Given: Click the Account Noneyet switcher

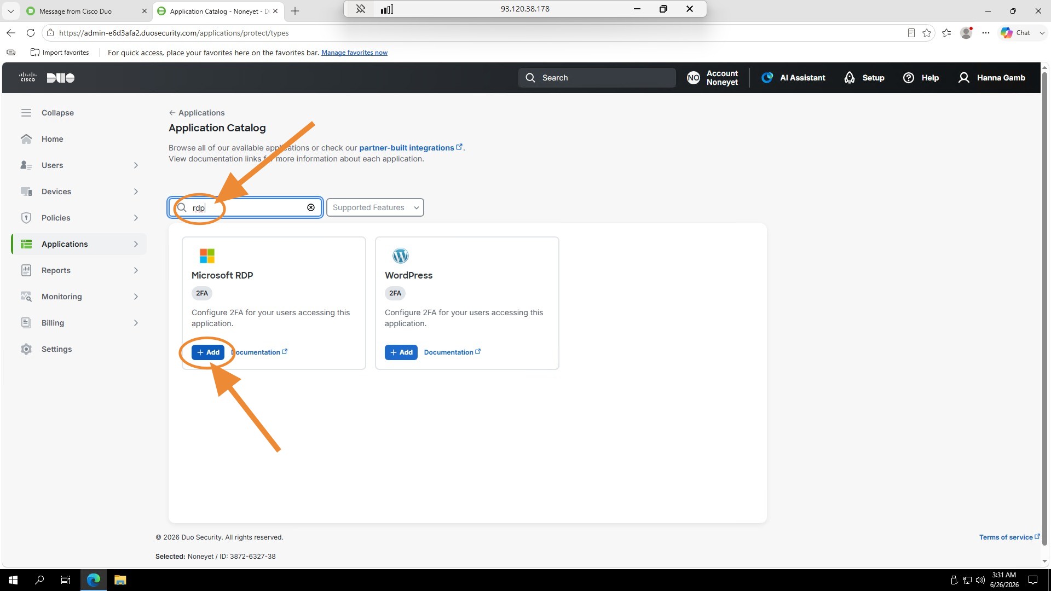Looking at the screenshot, I should (712, 78).
